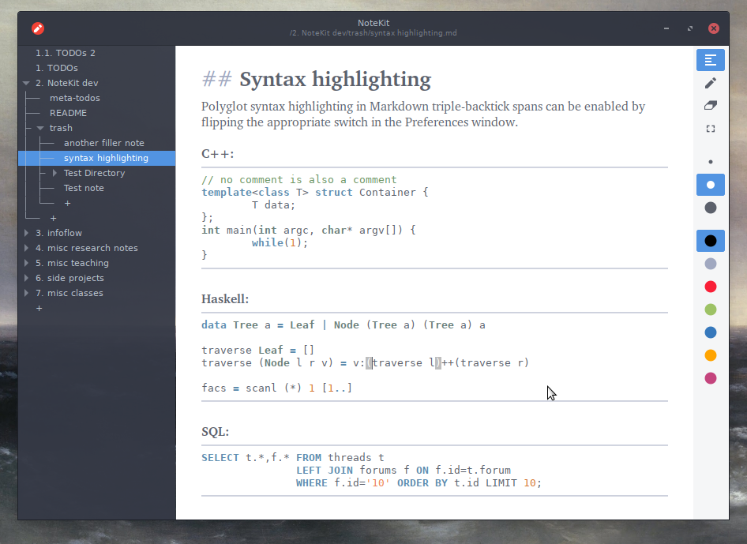Collapse the 'trash' folder
747x544 pixels.
coord(40,128)
